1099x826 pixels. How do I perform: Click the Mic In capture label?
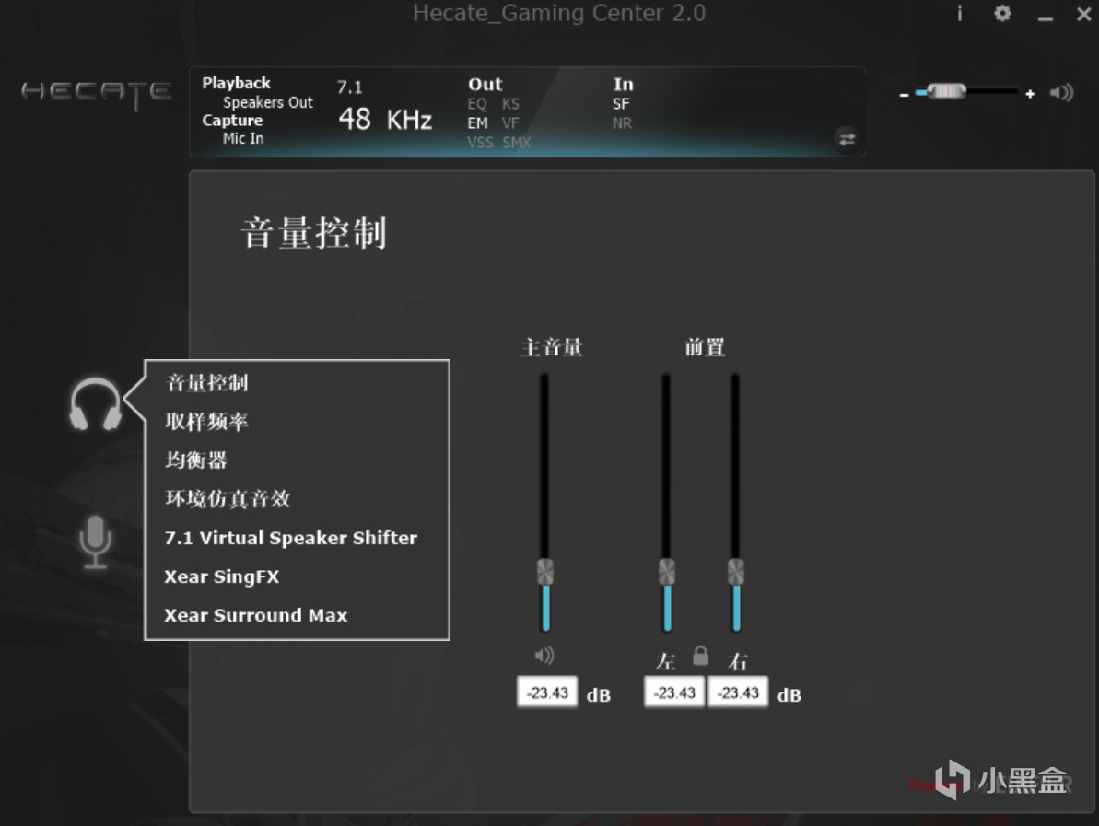[x=243, y=139]
